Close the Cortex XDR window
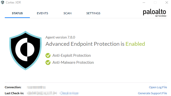Viewport: 171px width, 96px height. click(166, 2)
